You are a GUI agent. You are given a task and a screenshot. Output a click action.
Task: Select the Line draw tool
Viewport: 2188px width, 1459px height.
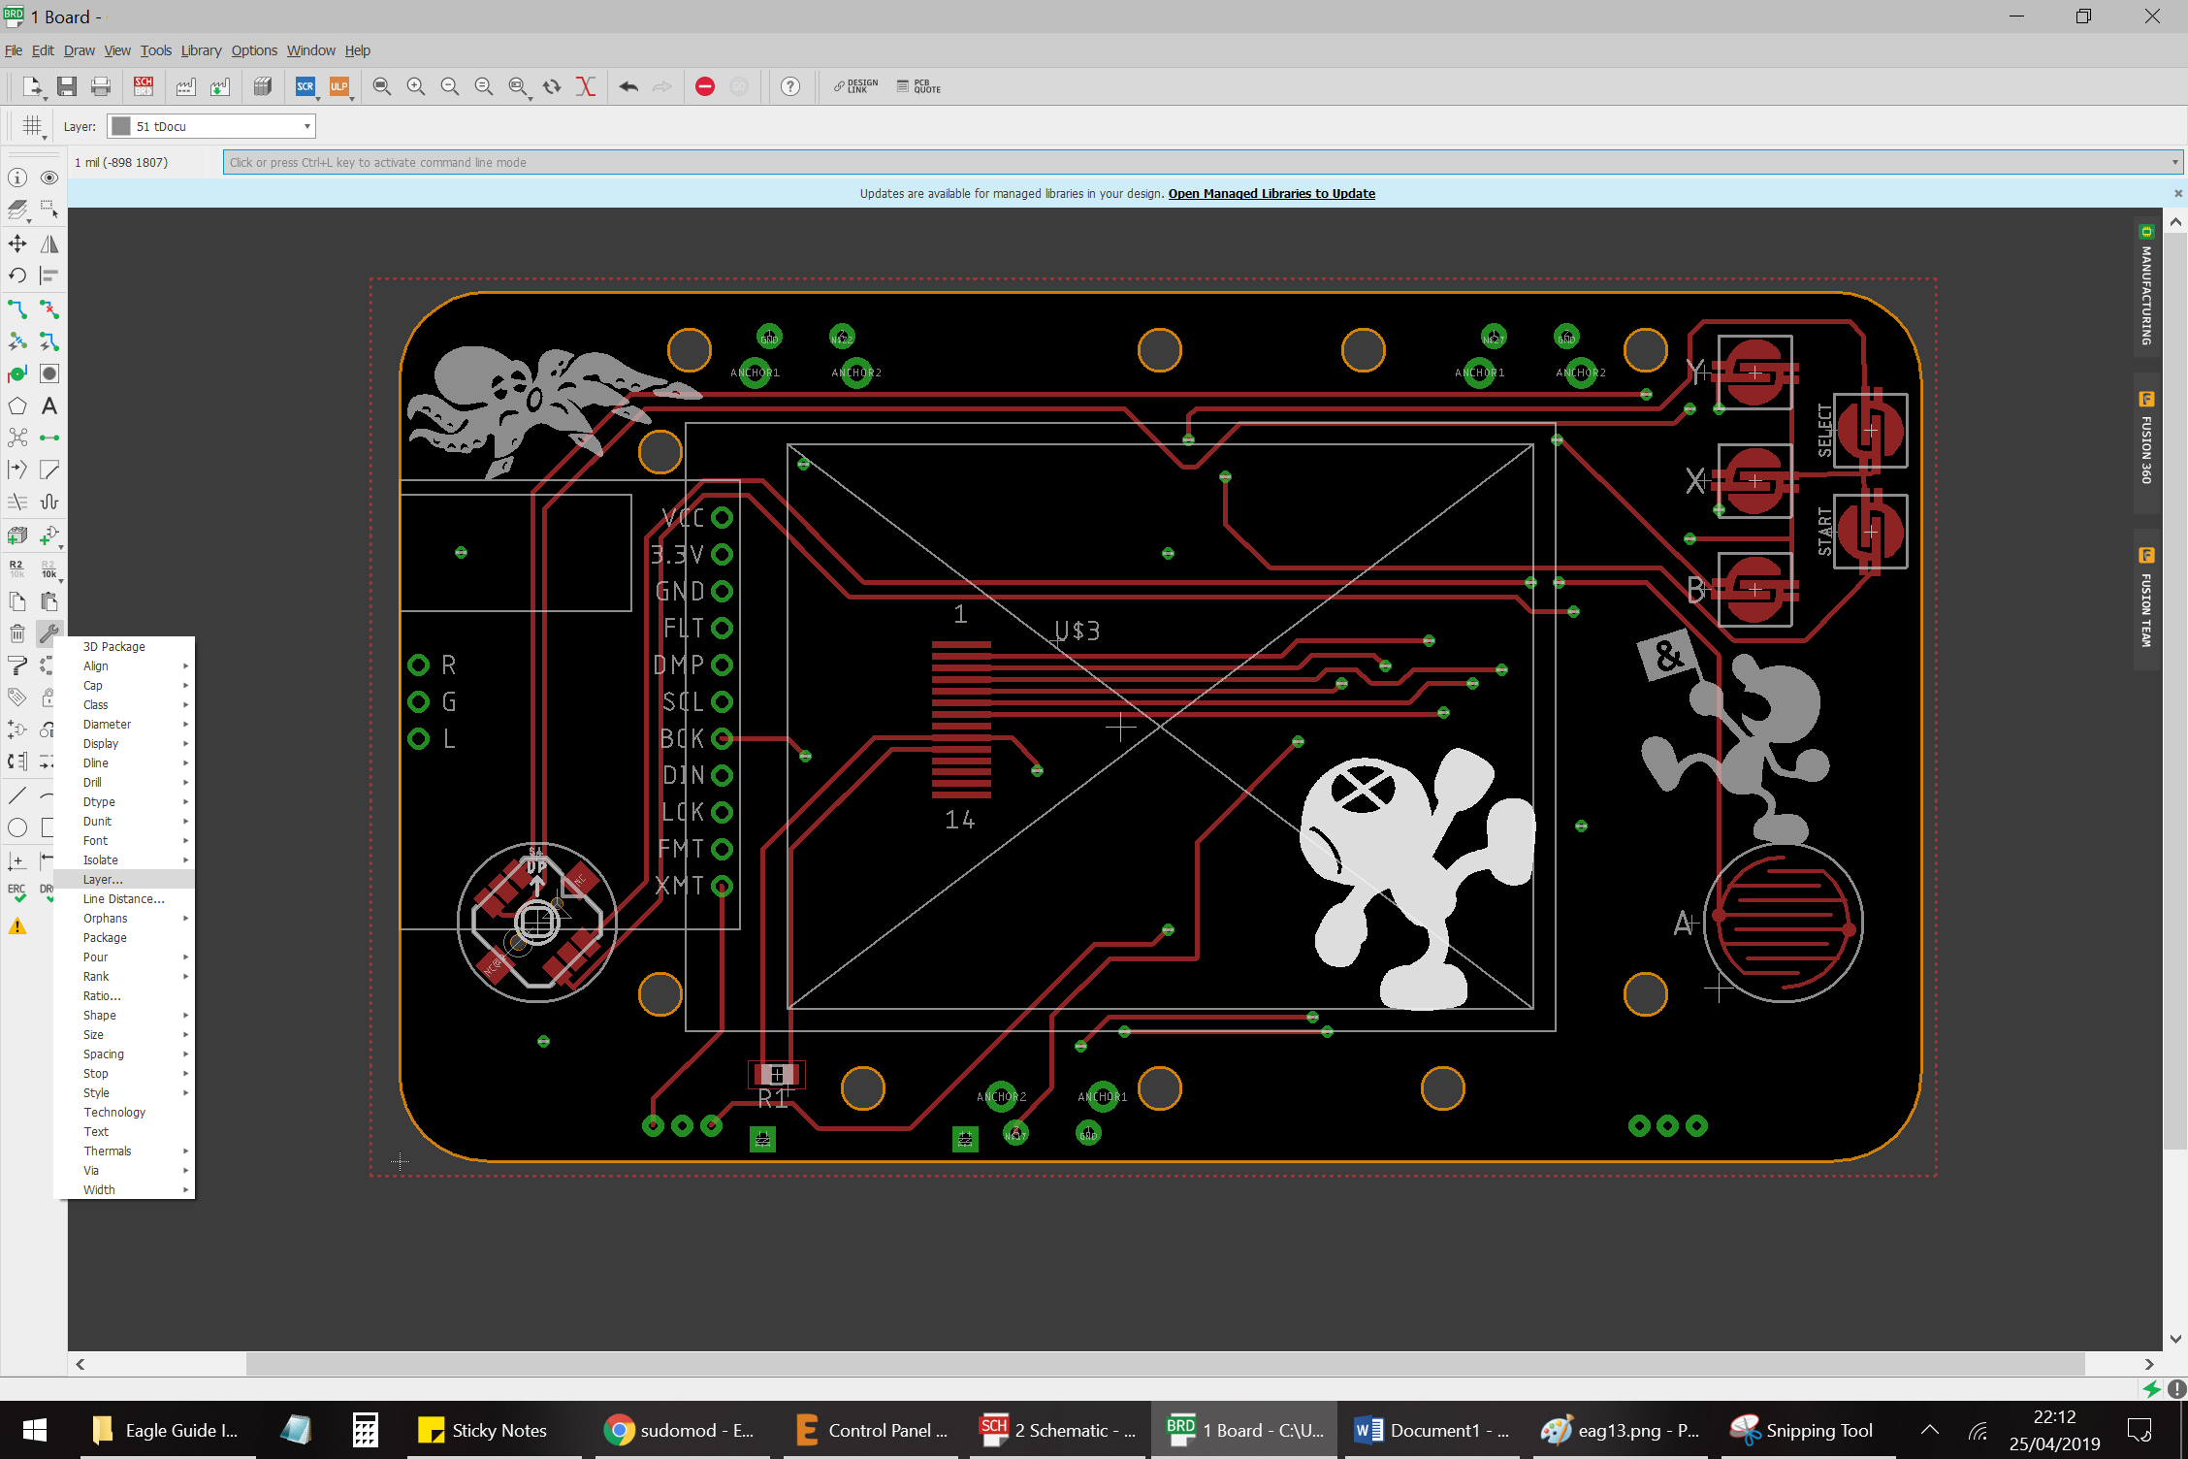coord(17,795)
